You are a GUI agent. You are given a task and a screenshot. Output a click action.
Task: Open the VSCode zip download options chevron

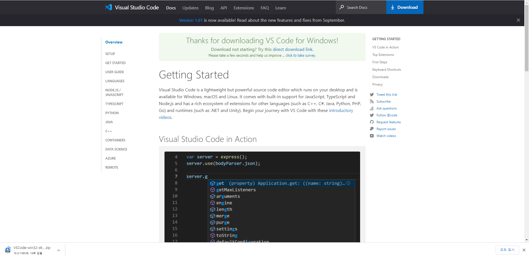59,250
